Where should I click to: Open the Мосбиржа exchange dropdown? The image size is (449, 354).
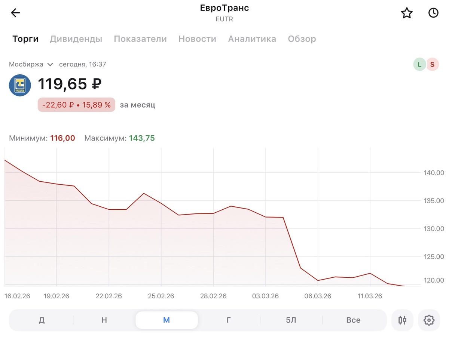click(x=31, y=64)
